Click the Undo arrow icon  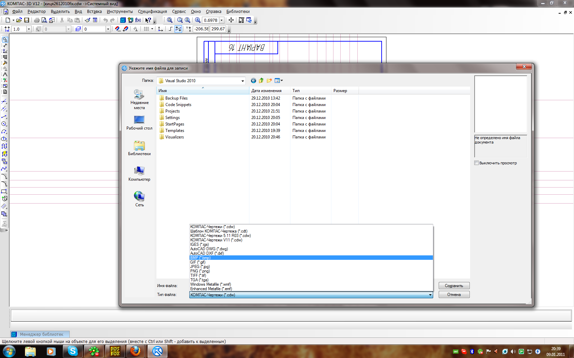(105, 20)
